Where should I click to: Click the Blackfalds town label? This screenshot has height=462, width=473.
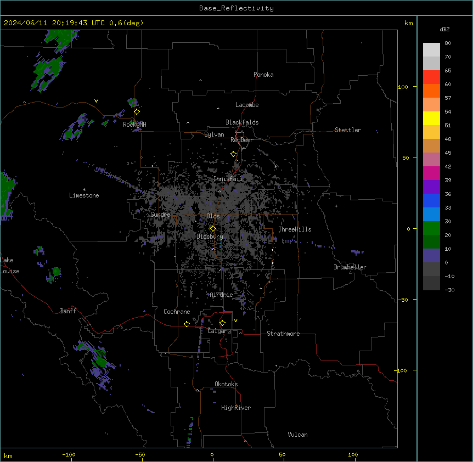click(242, 122)
